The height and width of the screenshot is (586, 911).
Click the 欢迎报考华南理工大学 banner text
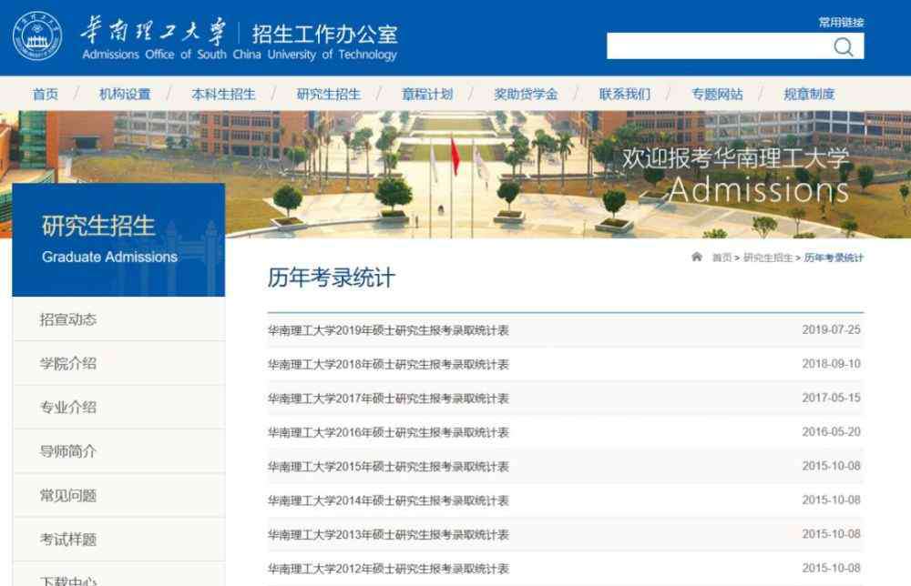pyautogui.click(x=735, y=157)
